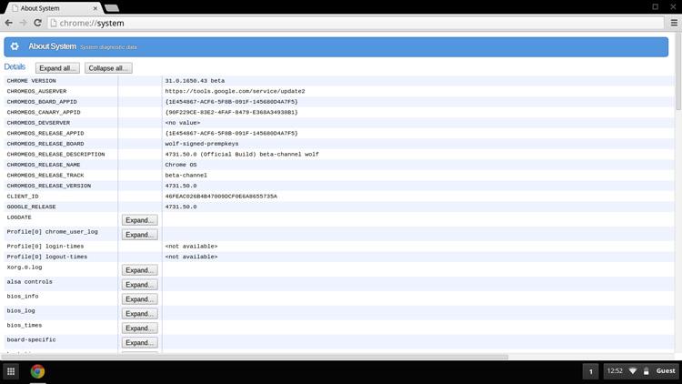Screen dimensions: 682x384
Task: Expand the Xorg.0.log entry
Action: tap(140, 270)
